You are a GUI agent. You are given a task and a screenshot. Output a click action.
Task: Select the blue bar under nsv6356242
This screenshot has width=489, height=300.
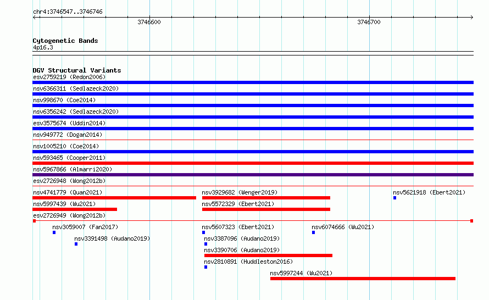[253, 117]
